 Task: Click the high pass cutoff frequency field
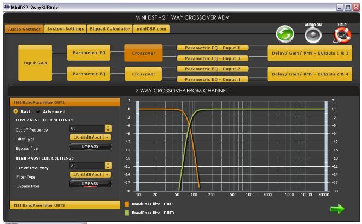pyautogui.click(x=87, y=166)
